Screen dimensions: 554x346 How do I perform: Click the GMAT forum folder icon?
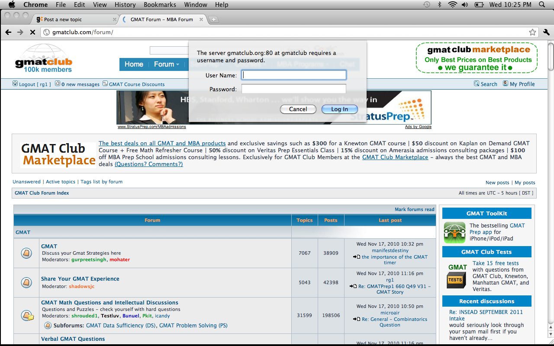pyautogui.click(x=26, y=253)
